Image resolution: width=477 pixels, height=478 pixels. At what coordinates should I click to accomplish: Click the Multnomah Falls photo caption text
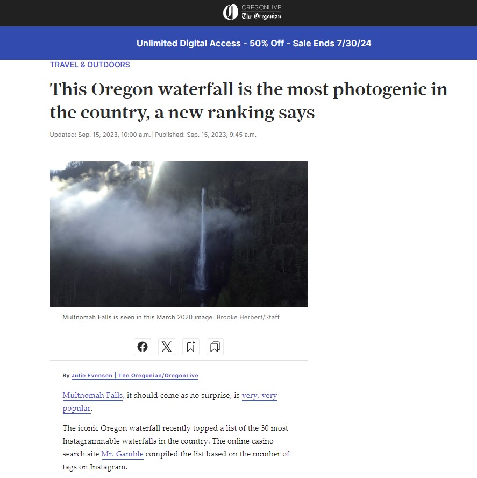(x=138, y=317)
